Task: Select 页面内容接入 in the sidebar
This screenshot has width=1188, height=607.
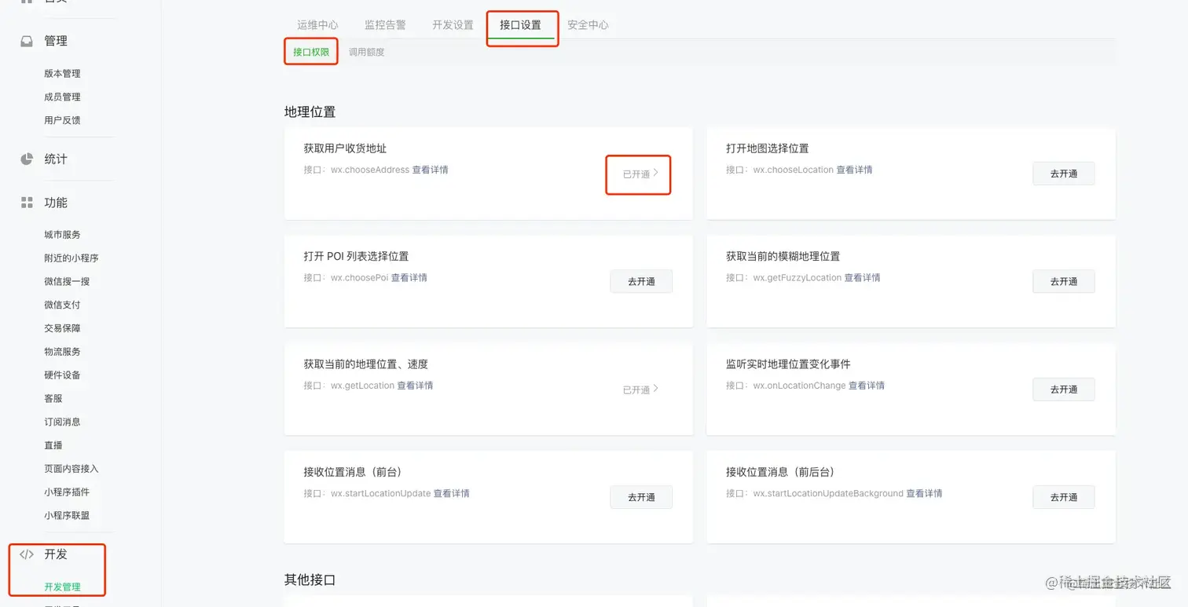Action: click(71, 469)
